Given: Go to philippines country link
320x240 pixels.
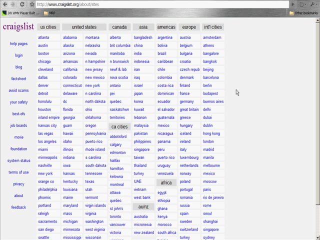Looking at the screenshot, I should [142, 141].
